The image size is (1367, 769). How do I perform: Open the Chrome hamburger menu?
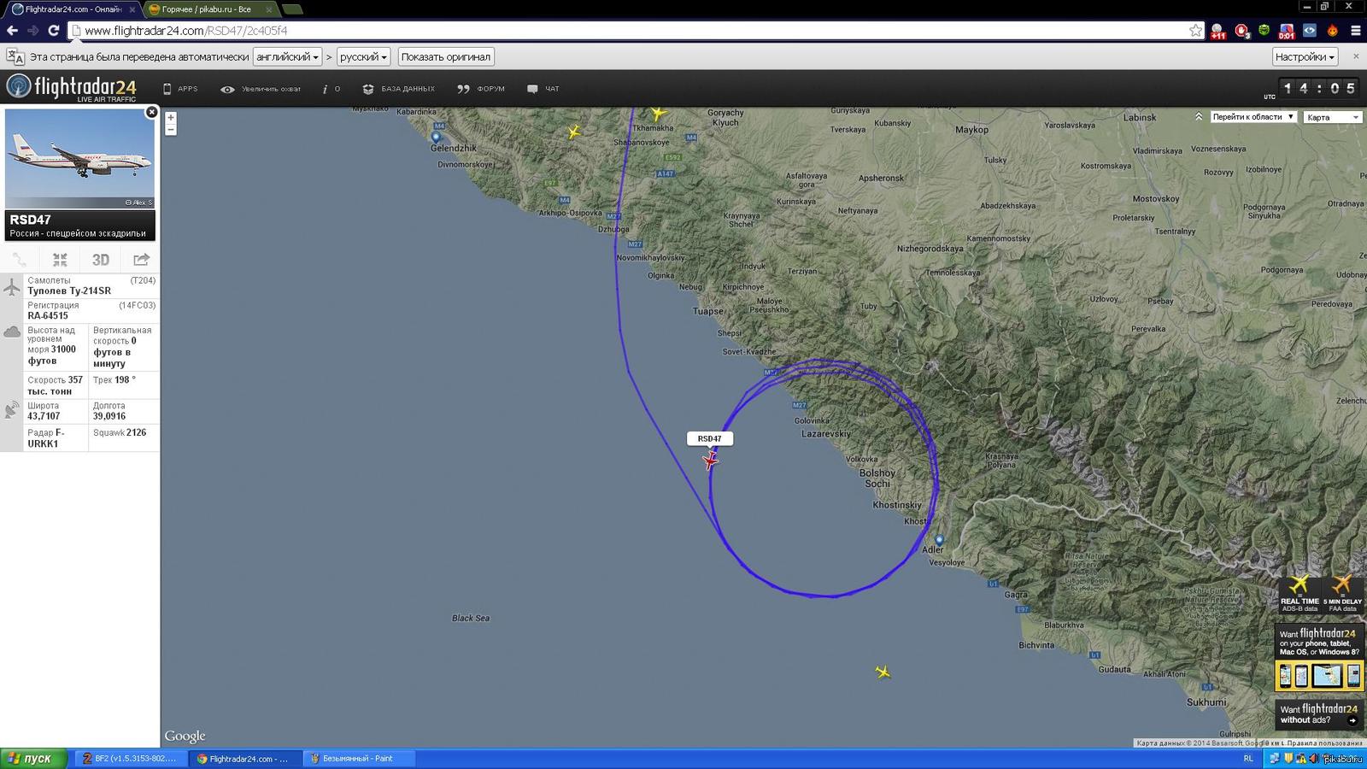point(1356,31)
